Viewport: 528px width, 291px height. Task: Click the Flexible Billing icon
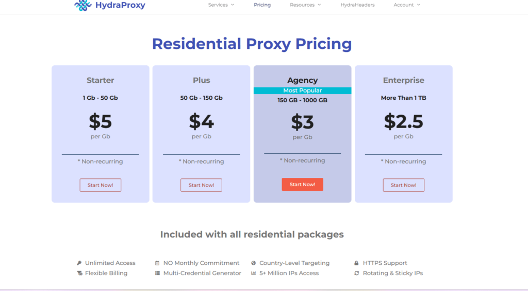(79, 273)
